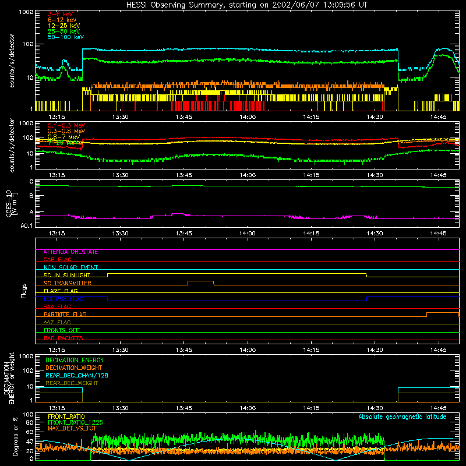Click the FRONT_RATIO_1225 legend label
The height and width of the screenshot is (466, 466).
[75, 423]
